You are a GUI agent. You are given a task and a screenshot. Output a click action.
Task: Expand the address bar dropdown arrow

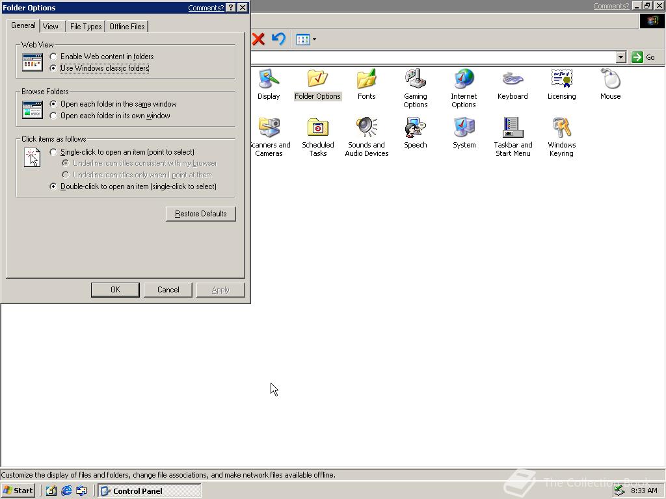pos(620,57)
